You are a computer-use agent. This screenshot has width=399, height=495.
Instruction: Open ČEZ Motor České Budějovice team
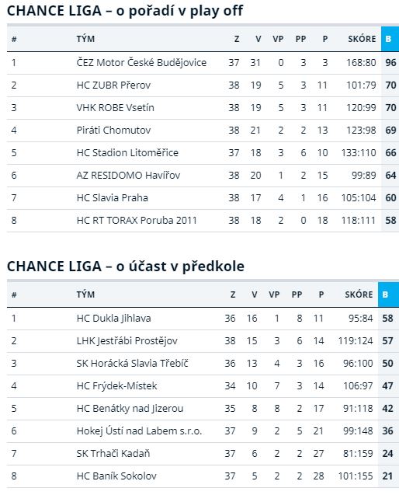coord(141,62)
